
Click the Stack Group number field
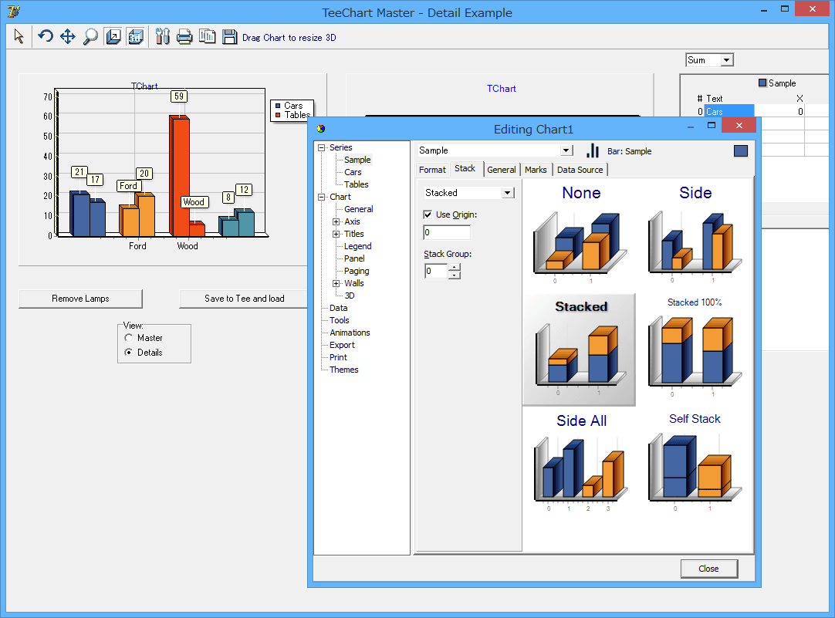(436, 271)
